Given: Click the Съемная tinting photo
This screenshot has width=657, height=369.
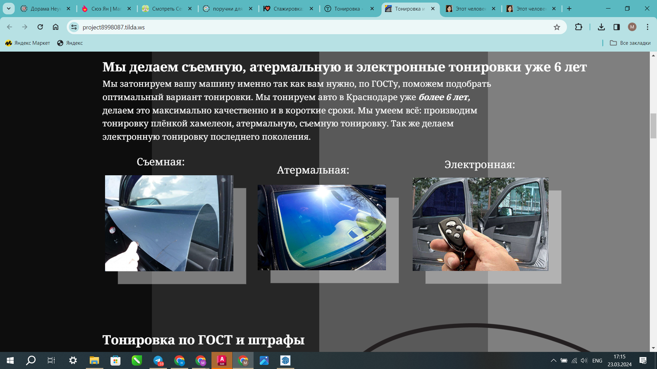Looking at the screenshot, I should (x=169, y=223).
